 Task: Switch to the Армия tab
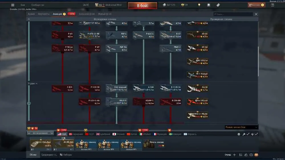point(31,14)
